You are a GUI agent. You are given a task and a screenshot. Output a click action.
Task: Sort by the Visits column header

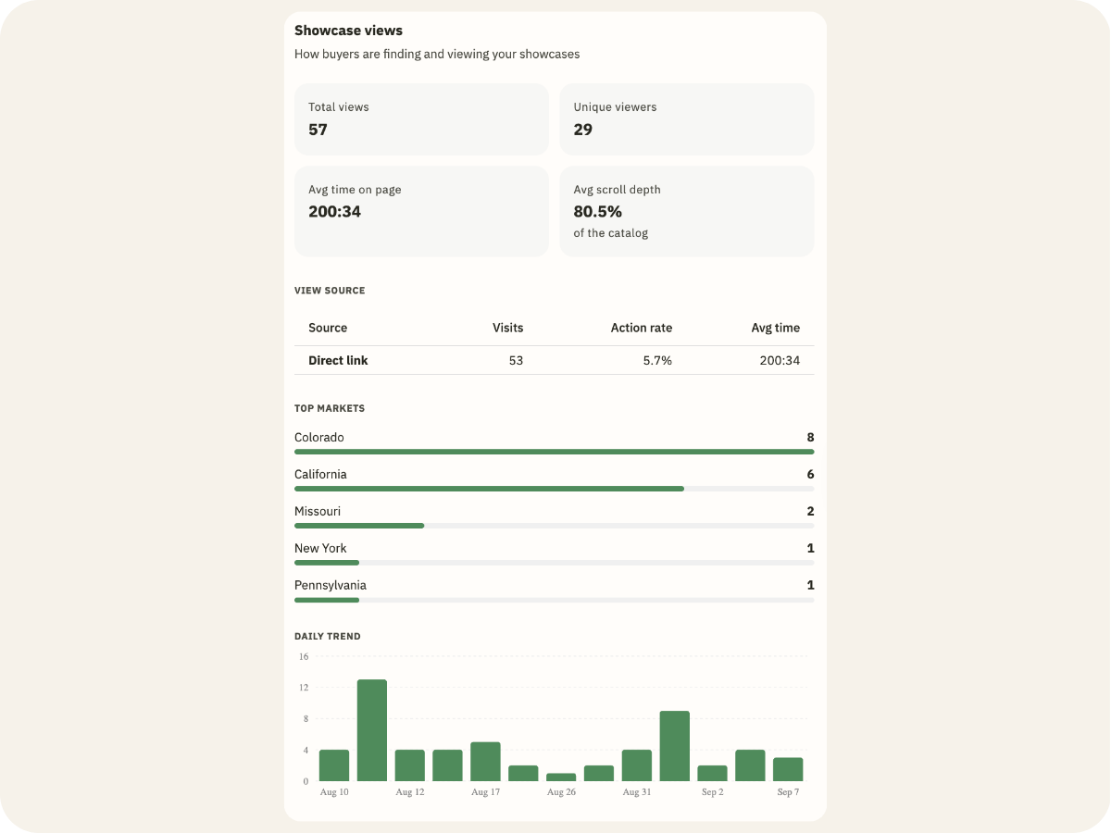(x=507, y=328)
